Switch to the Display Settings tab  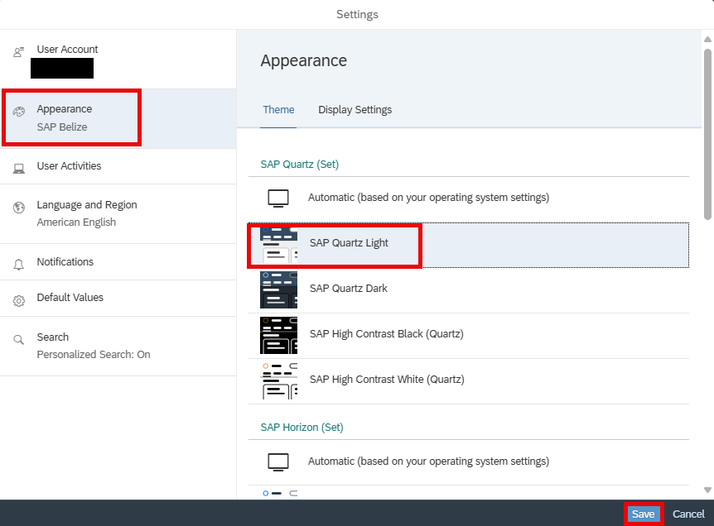point(355,109)
